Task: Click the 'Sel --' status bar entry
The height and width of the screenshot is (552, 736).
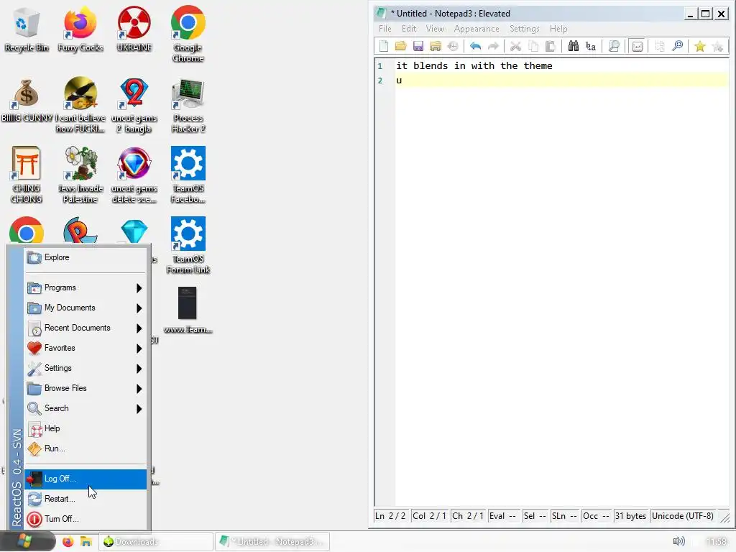Action: click(535, 516)
